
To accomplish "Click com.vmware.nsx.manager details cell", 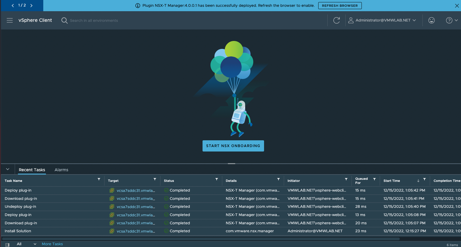I will 250,231.
